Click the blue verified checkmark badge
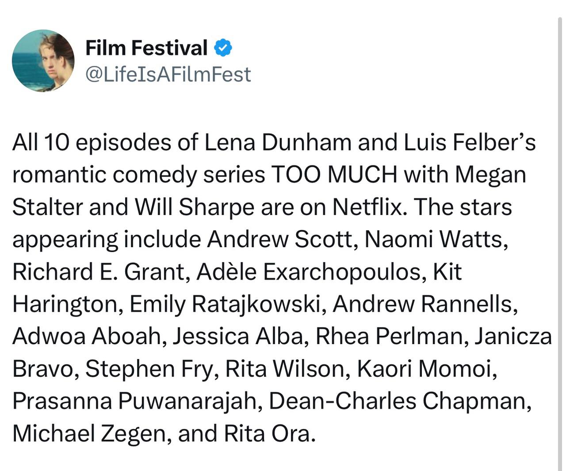The image size is (566, 471). click(x=223, y=48)
